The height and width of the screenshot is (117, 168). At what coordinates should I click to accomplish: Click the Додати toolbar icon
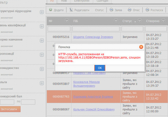[x=51, y=10]
